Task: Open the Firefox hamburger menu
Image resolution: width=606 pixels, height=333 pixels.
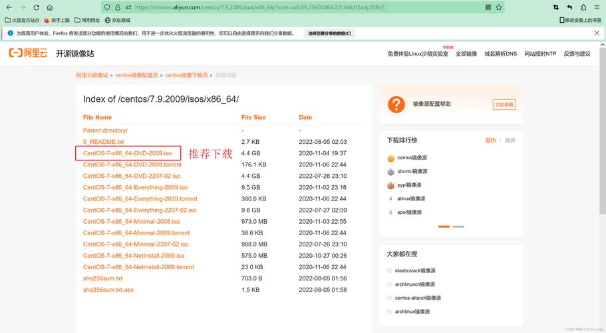Action: coord(597,7)
